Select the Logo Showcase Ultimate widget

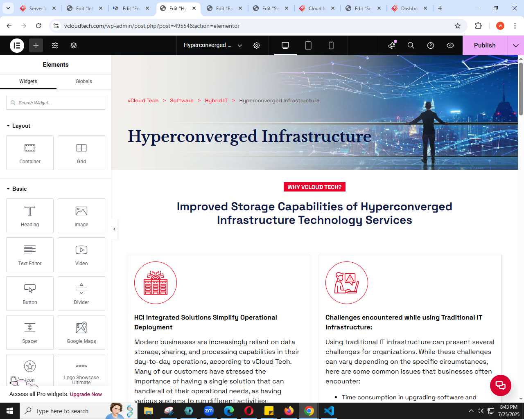coord(81,370)
